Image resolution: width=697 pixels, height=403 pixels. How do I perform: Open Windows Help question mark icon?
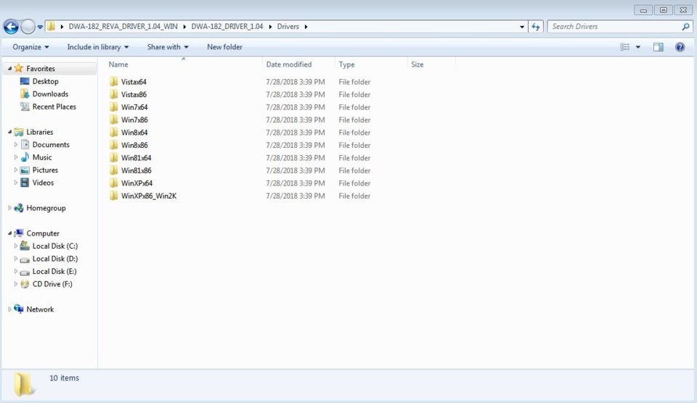click(x=680, y=47)
